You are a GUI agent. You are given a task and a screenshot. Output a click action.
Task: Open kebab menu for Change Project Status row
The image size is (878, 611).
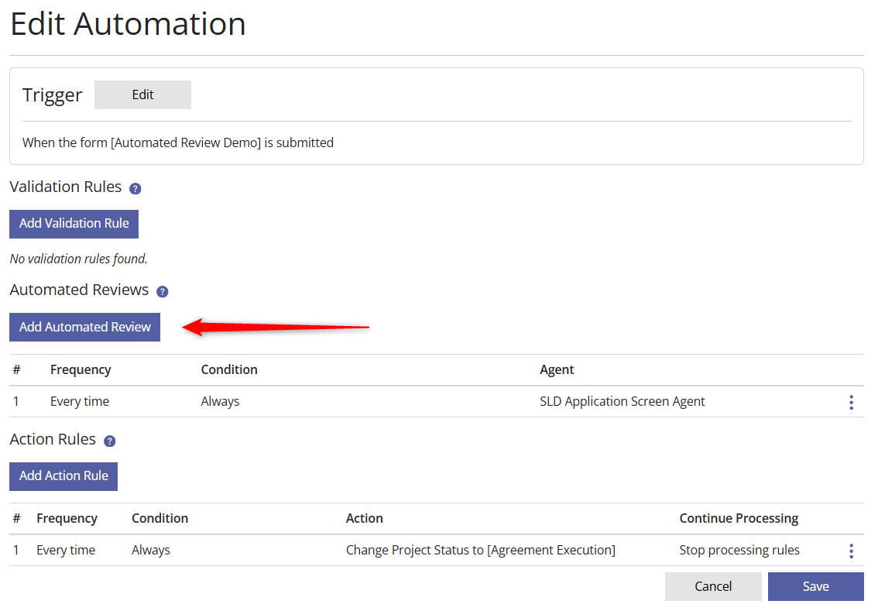pos(851,551)
